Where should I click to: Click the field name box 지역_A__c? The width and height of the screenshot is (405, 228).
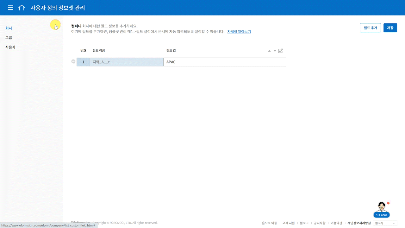coord(126,62)
